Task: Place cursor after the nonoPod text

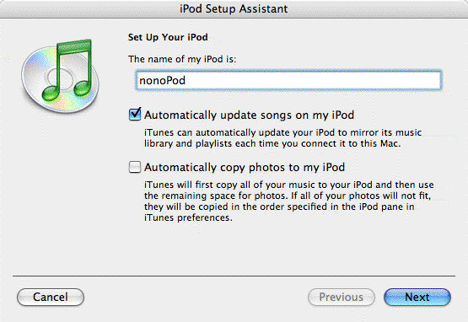Action: [x=186, y=81]
